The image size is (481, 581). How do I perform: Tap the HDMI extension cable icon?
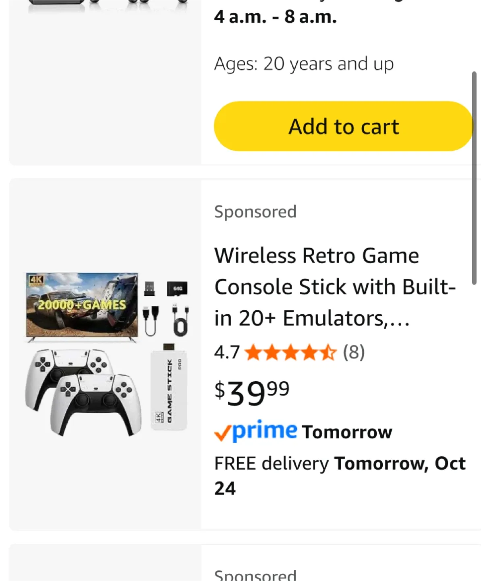point(151,320)
